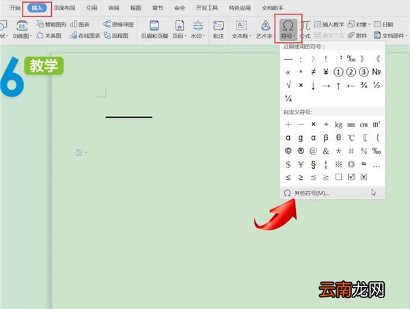Open the 在线图表 online chart tool
Screen dimensions: 410x309
pos(85,36)
